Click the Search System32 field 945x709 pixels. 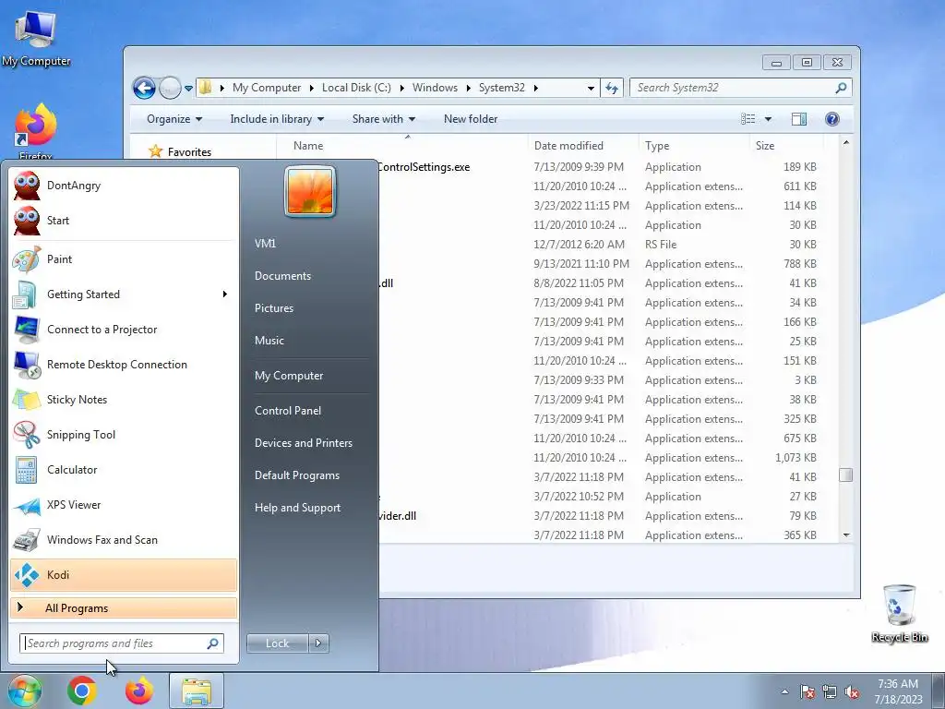741,88
